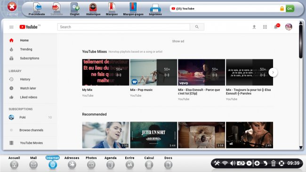Open the YouTube apps grid icon

(265, 27)
